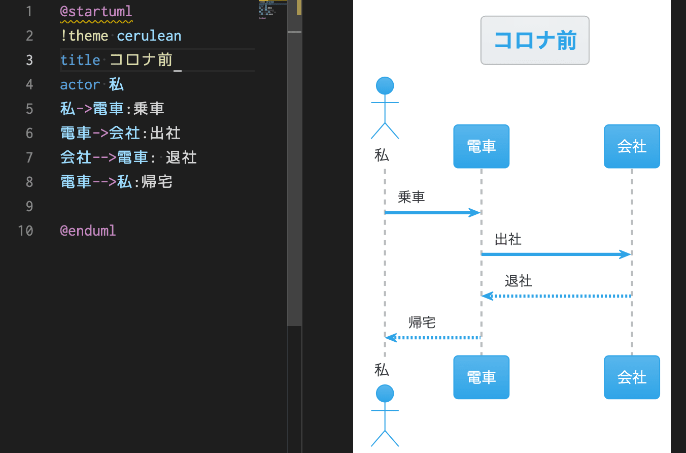Click the 電車 participant box at the top
This screenshot has height=453, width=686.
[x=481, y=146]
